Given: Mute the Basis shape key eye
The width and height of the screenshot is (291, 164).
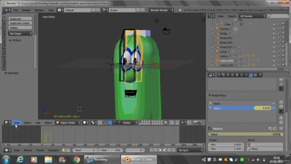Looking at the screenshot, I should point(274,103).
